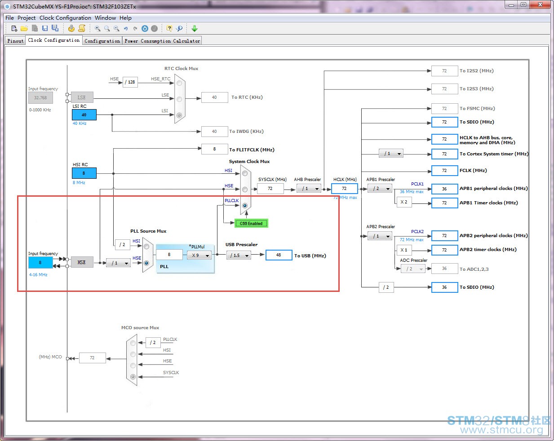Open the Project menu
The width and height of the screenshot is (554, 441).
click(x=27, y=18)
